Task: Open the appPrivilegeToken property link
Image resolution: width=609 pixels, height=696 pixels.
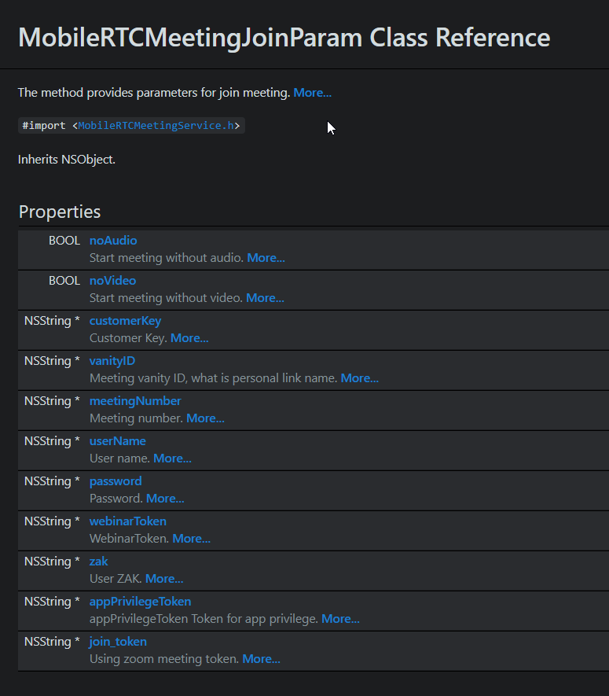Action: click(140, 602)
